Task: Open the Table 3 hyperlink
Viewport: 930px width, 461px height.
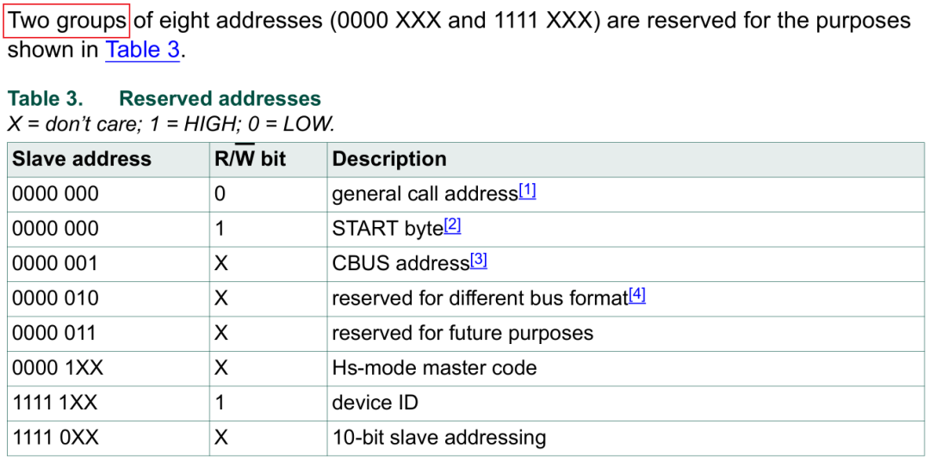Action: 142,50
